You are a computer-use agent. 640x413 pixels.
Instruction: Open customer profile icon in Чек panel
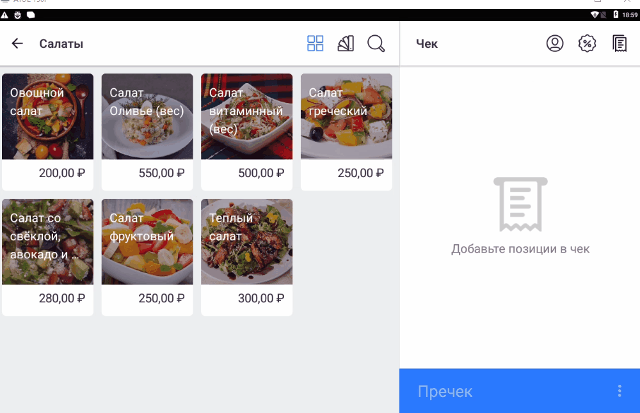coord(555,43)
